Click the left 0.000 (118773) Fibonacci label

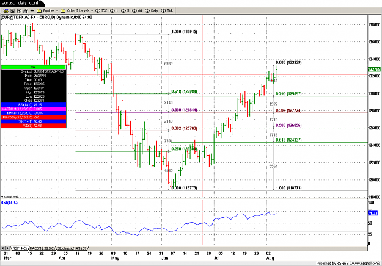point(184,188)
